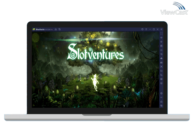The image size is (192, 132).
Task: Close the BlueStacks window
Action: 158,29
